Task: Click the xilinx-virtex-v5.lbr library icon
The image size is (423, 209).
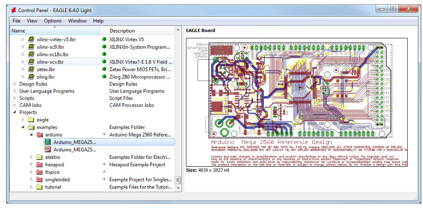Action: coord(31,39)
